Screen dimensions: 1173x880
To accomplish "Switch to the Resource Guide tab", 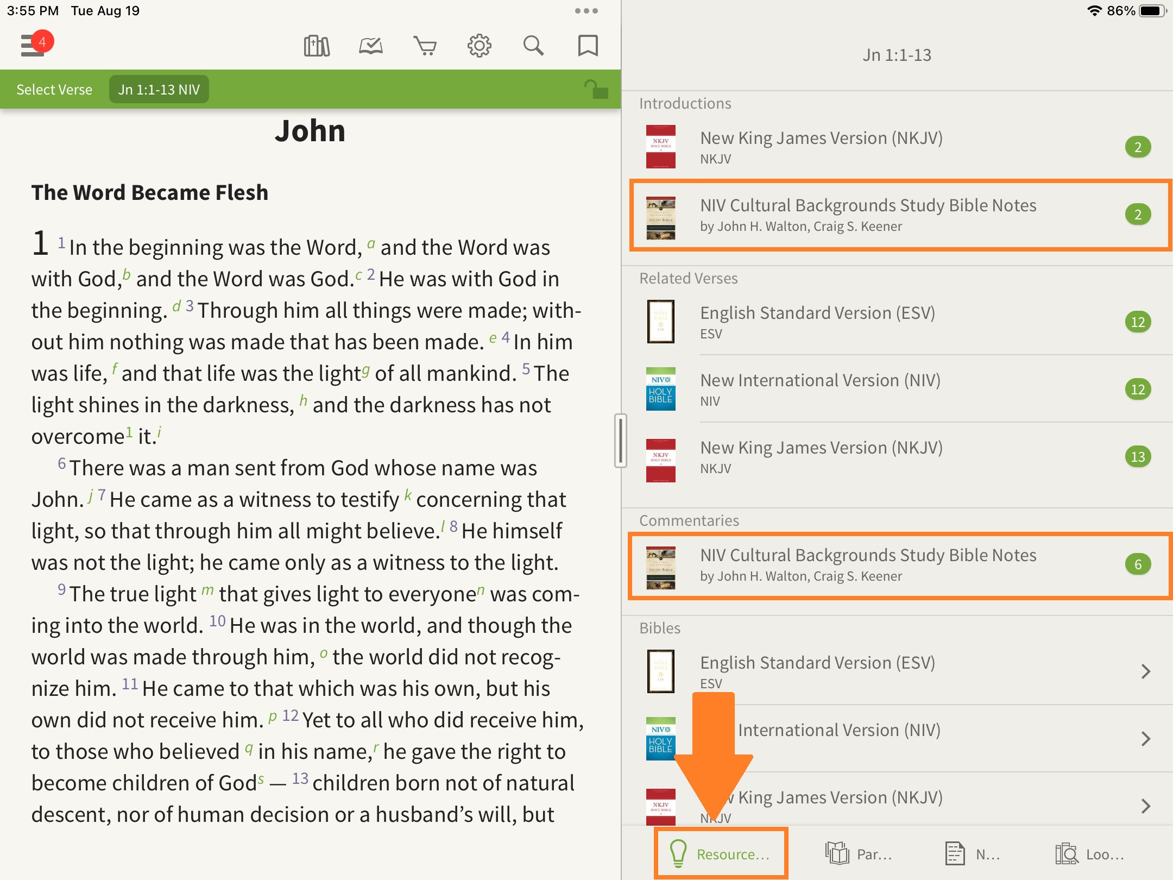I will click(x=721, y=854).
